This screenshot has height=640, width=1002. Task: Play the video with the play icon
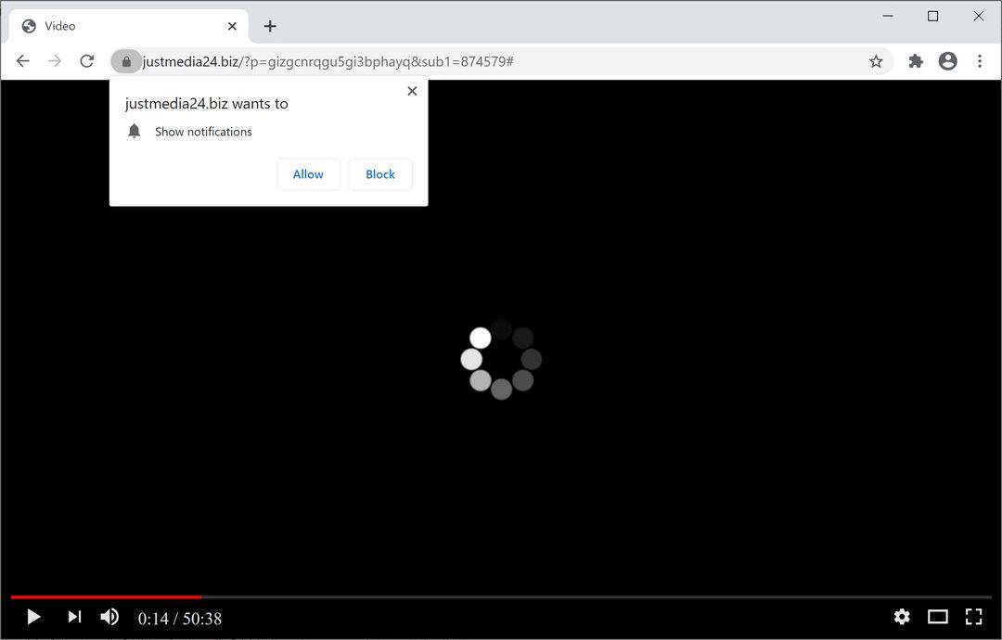(34, 617)
